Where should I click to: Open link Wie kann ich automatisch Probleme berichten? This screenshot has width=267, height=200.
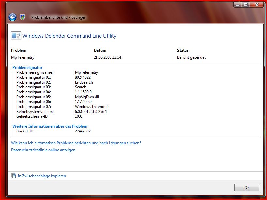(76, 143)
